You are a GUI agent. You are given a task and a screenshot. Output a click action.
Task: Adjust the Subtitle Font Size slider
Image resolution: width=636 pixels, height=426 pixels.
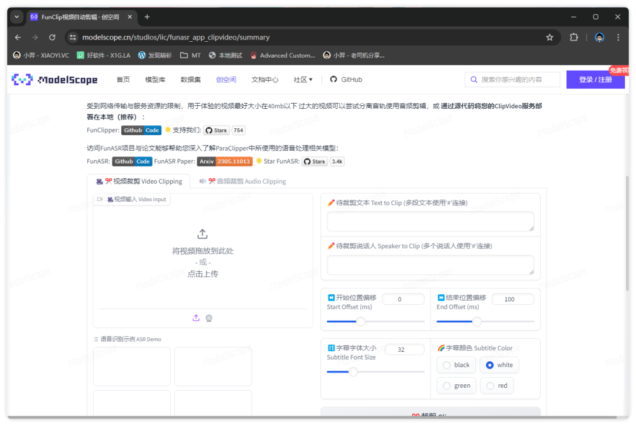coord(353,372)
